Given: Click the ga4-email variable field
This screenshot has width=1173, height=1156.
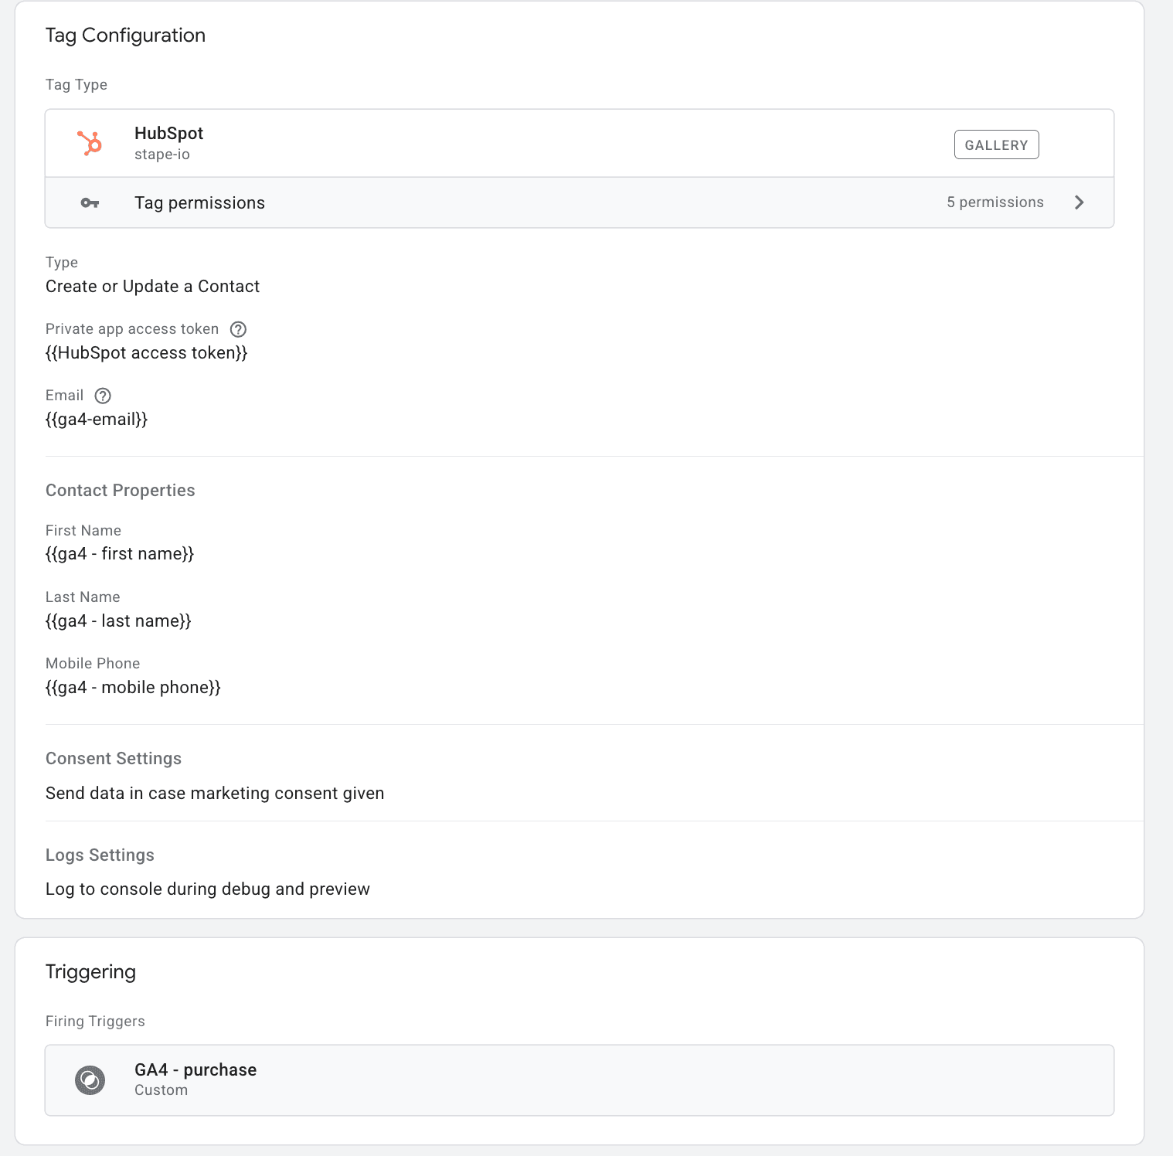Looking at the screenshot, I should pos(97,419).
